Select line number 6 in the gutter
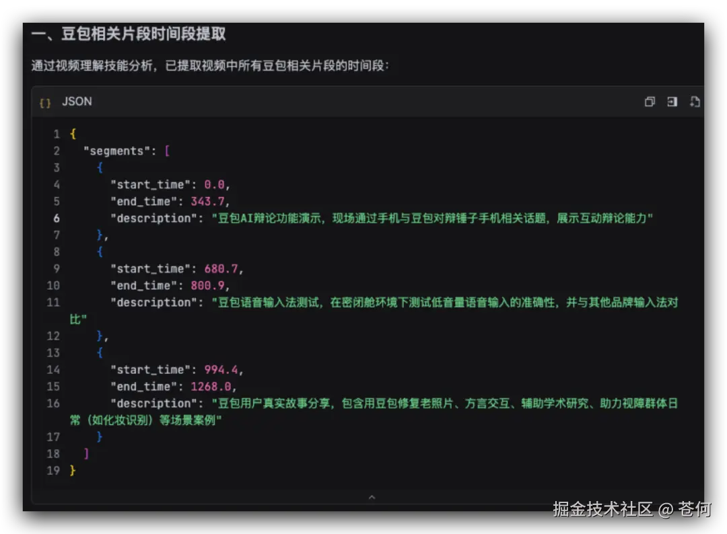Viewport: 727px width, 534px height. pyautogui.click(x=56, y=218)
